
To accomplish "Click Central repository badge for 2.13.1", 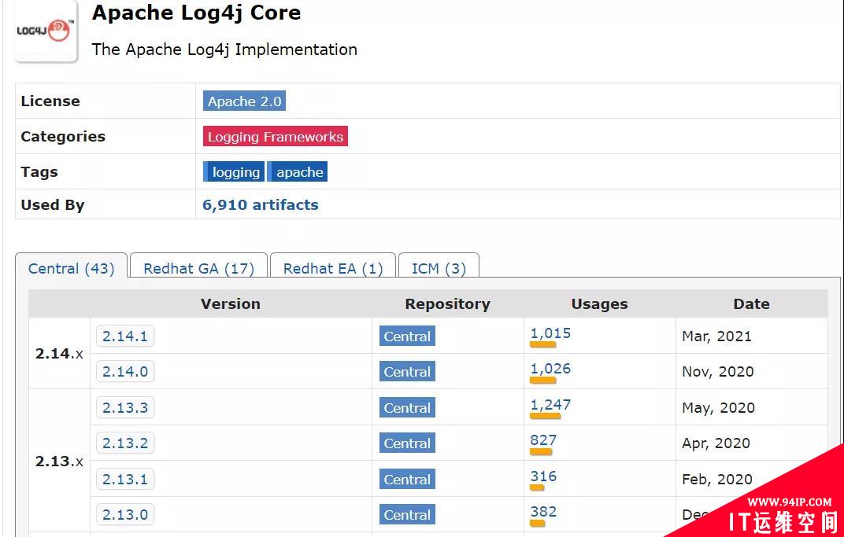I will [407, 479].
